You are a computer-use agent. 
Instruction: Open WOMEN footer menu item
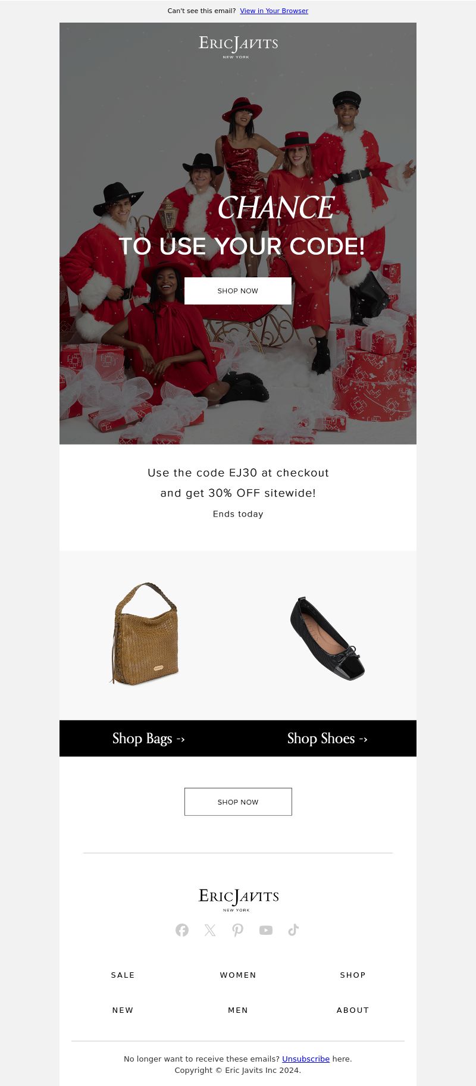[x=238, y=975]
